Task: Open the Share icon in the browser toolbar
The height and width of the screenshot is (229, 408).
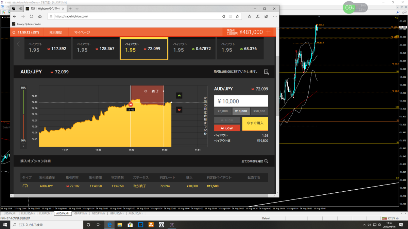Action: click(266, 16)
